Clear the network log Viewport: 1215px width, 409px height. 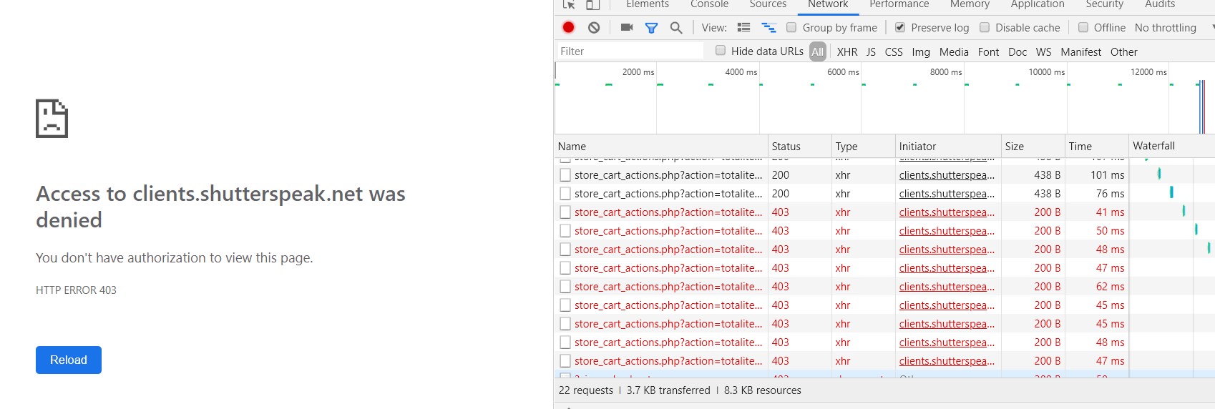[x=594, y=27]
